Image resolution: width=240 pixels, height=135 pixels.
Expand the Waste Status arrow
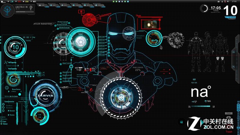coord(9,91)
